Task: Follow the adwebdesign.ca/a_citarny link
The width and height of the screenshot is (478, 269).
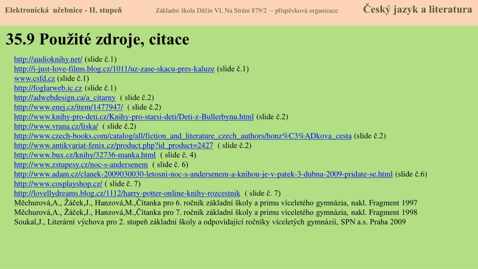Action: [65, 98]
